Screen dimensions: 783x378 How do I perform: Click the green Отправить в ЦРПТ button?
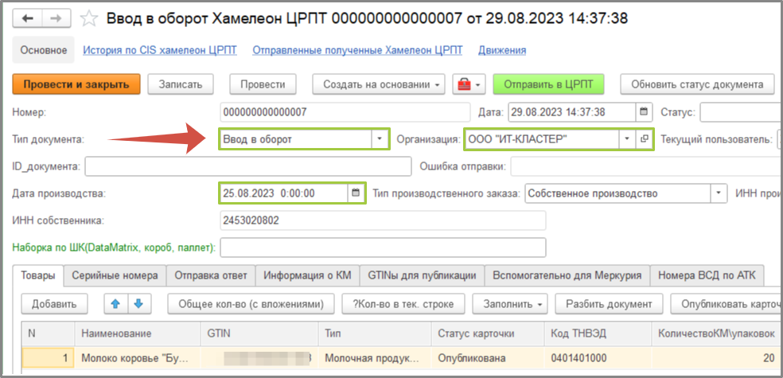pos(548,84)
